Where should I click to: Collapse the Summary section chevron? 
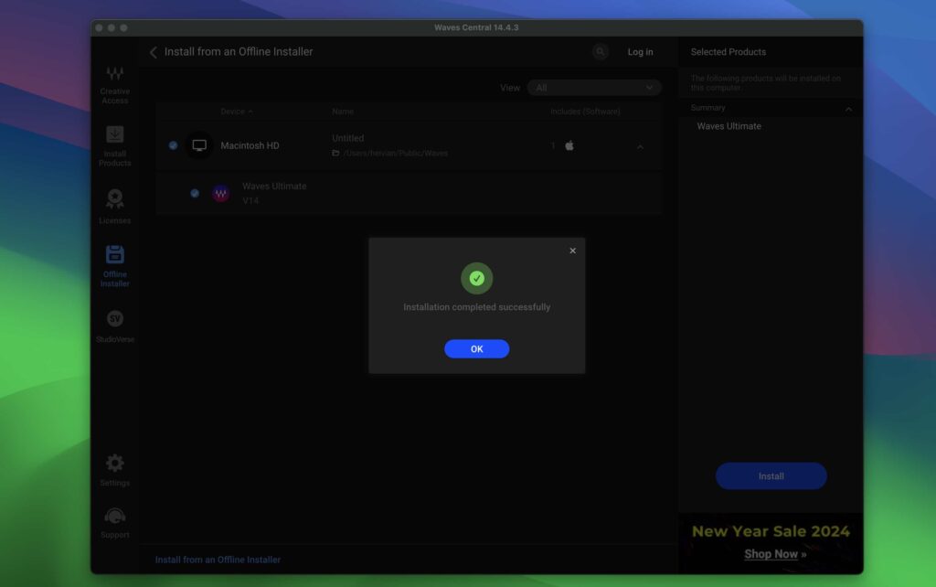coord(848,109)
